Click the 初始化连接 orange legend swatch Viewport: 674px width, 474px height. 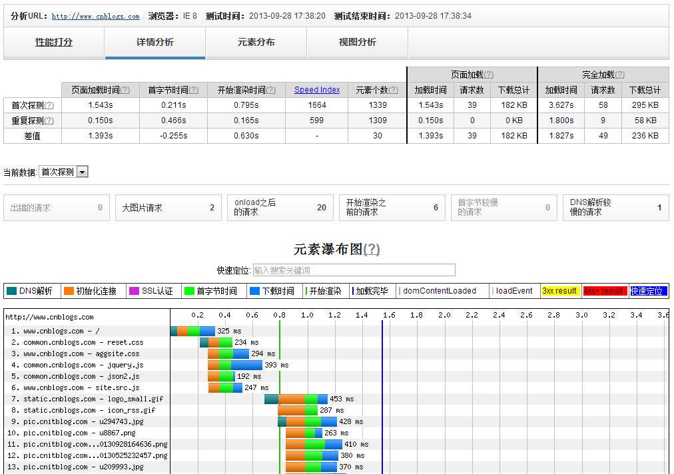[69, 291]
